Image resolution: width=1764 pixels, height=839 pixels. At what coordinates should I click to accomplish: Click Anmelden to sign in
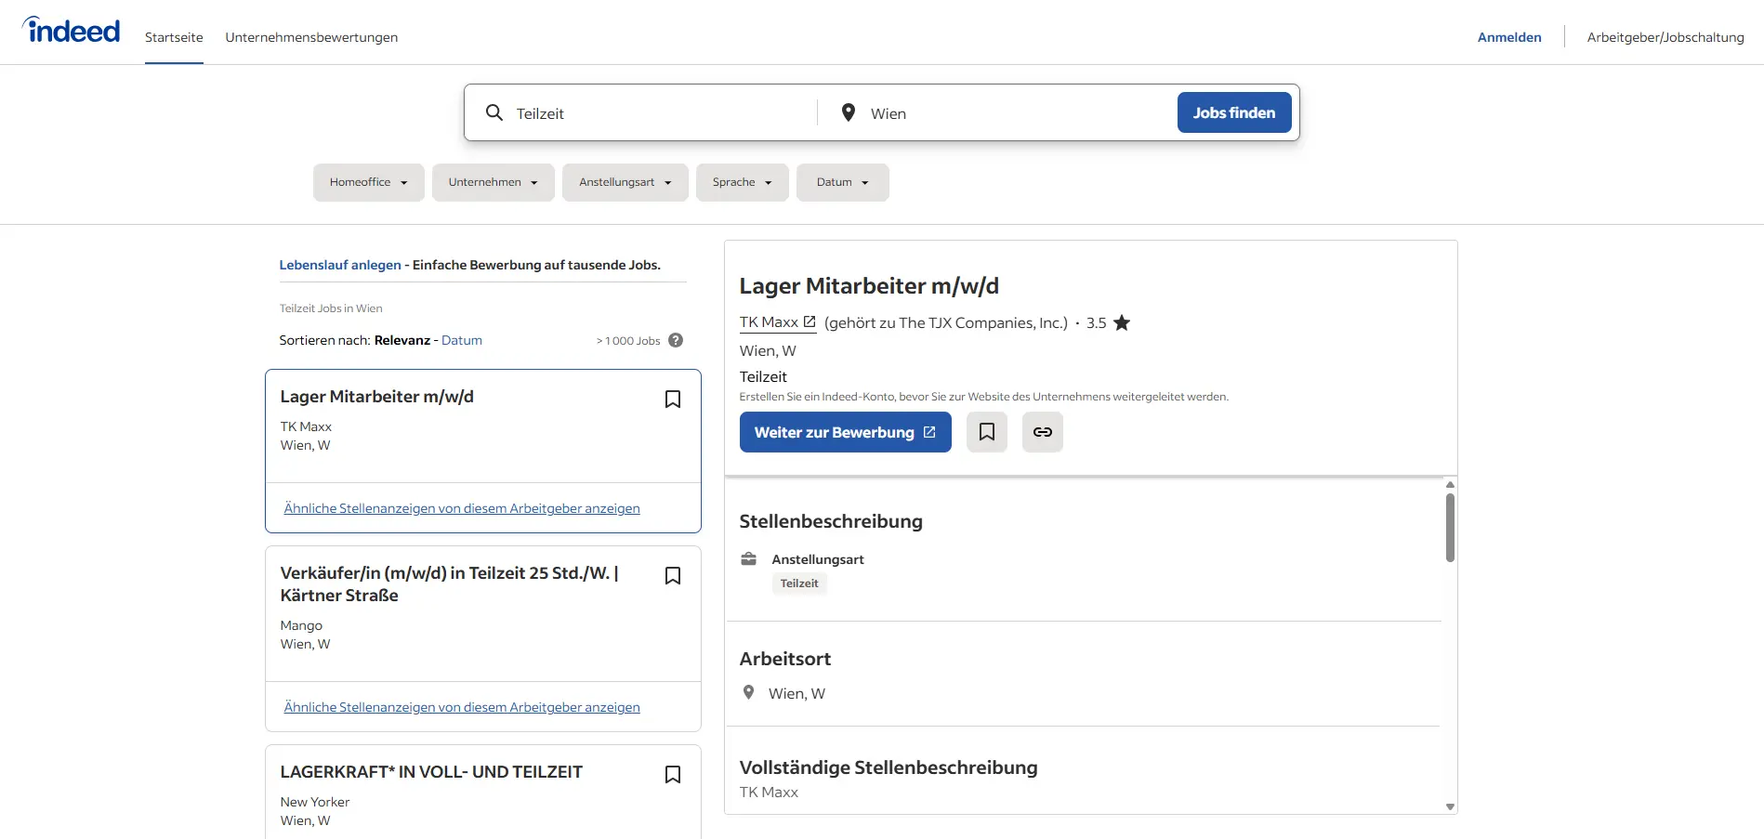[x=1509, y=37]
